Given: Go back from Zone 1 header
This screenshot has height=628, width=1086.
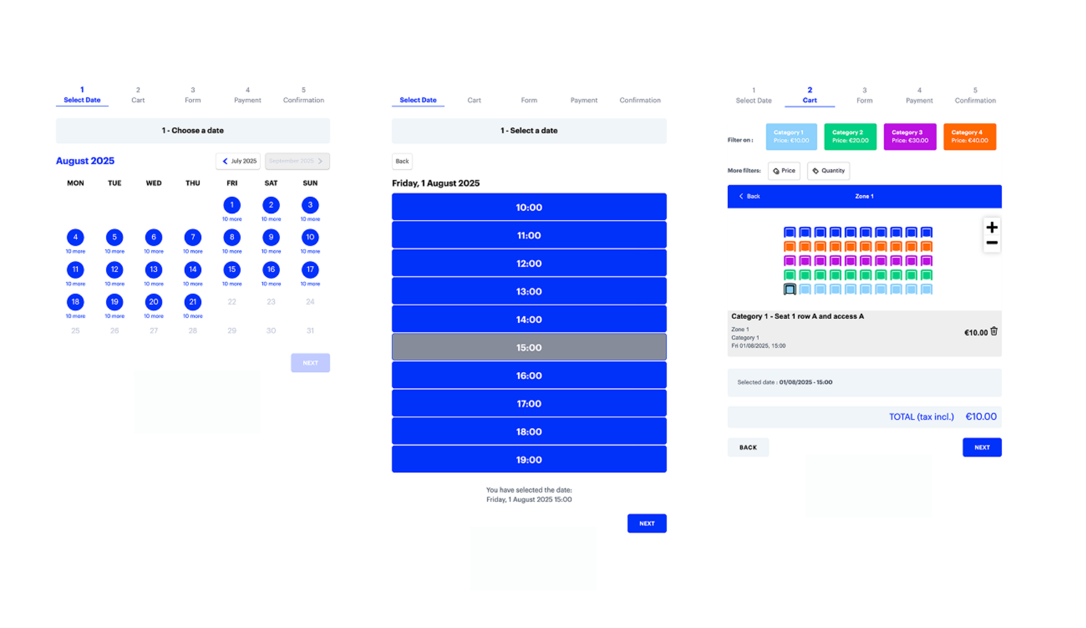Looking at the screenshot, I should click(x=749, y=196).
